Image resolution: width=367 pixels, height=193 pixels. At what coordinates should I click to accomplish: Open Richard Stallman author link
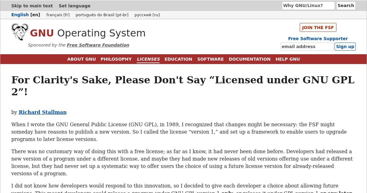click(x=43, y=112)
